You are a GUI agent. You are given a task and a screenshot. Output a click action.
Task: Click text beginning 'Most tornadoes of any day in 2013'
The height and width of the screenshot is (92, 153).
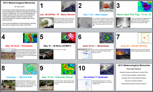point(101,82)
